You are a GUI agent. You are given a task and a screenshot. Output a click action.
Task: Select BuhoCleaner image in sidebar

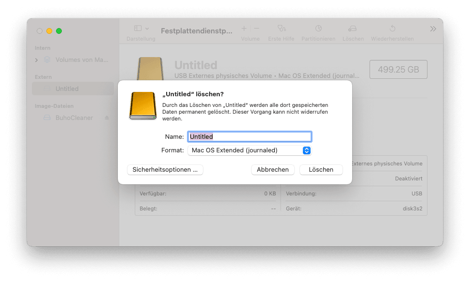(74, 118)
